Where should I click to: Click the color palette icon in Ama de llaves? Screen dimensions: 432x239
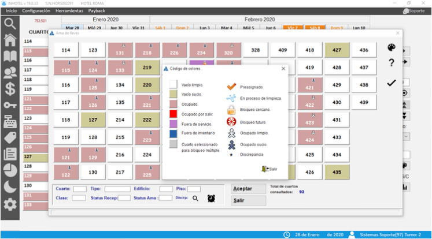click(391, 48)
